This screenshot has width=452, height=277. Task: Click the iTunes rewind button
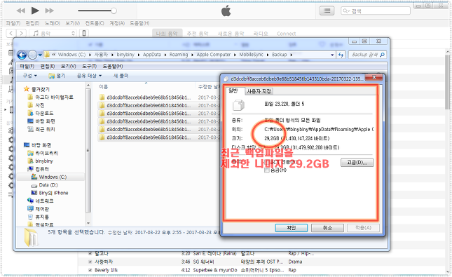pyautogui.click(x=21, y=11)
